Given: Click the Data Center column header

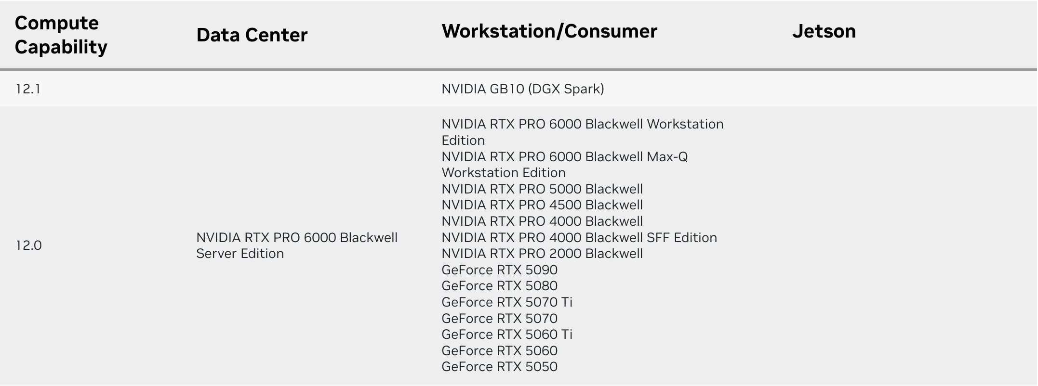Looking at the screenshot, I should click(x=252, y=35).
